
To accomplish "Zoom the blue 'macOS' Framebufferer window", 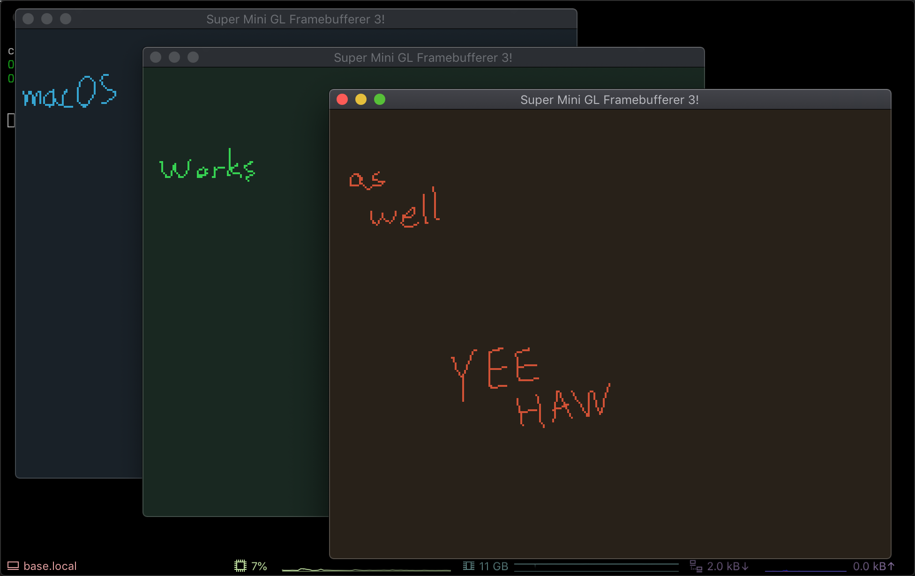I will 66,19.
